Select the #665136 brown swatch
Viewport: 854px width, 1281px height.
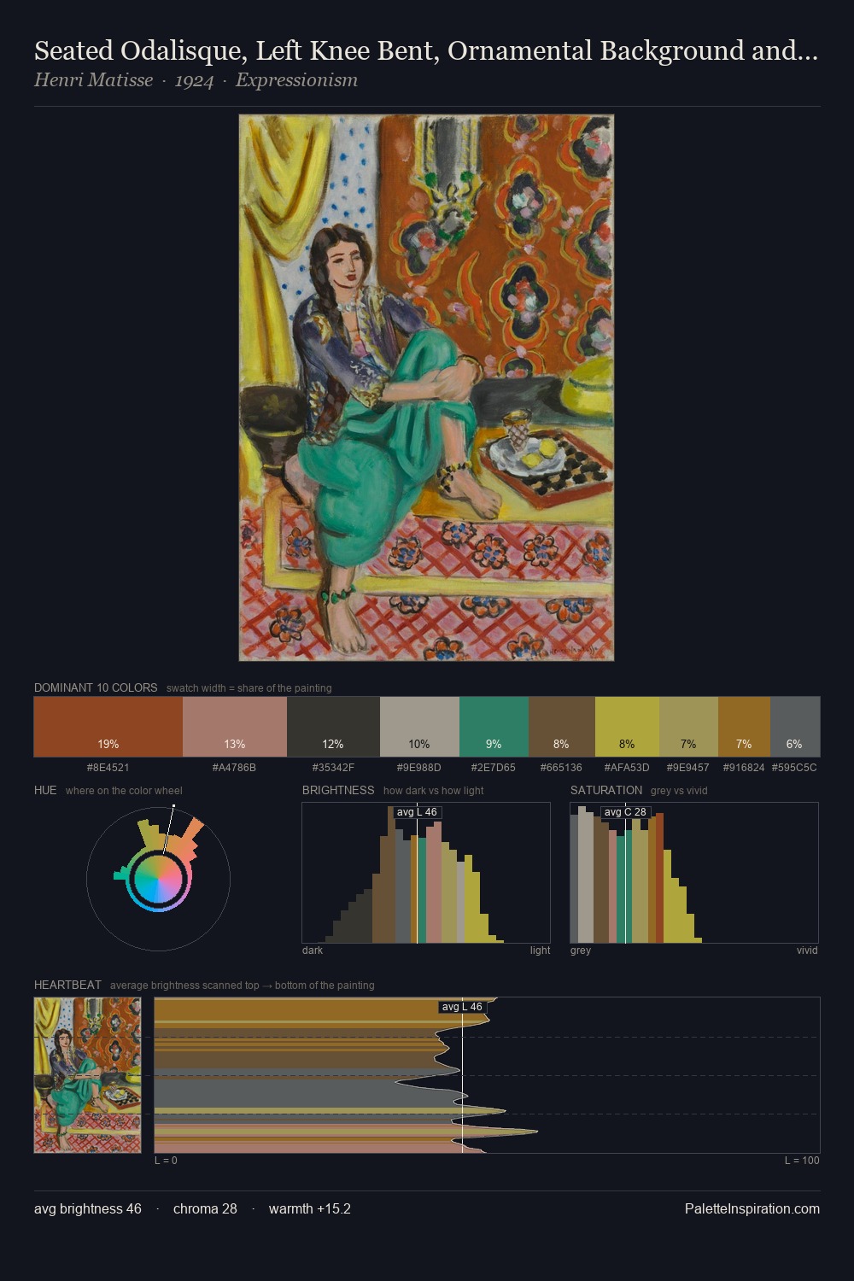pos(561,727)
